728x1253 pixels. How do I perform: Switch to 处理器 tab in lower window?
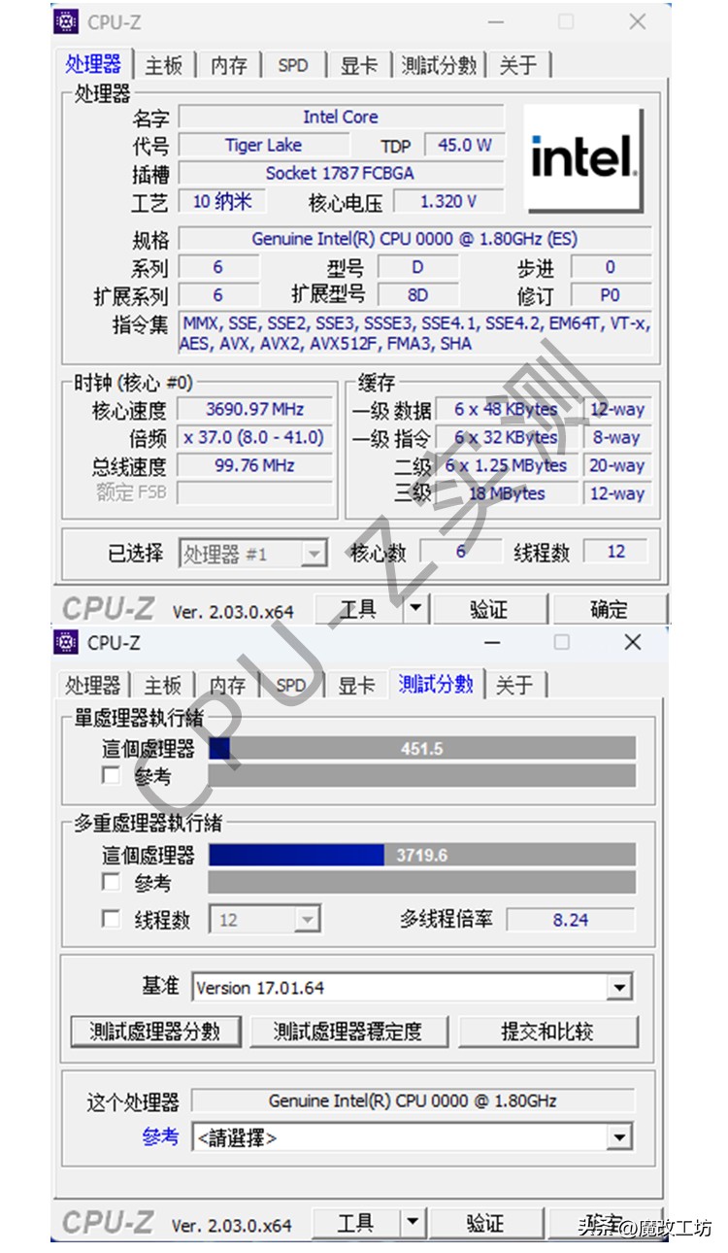pos(92,685)
